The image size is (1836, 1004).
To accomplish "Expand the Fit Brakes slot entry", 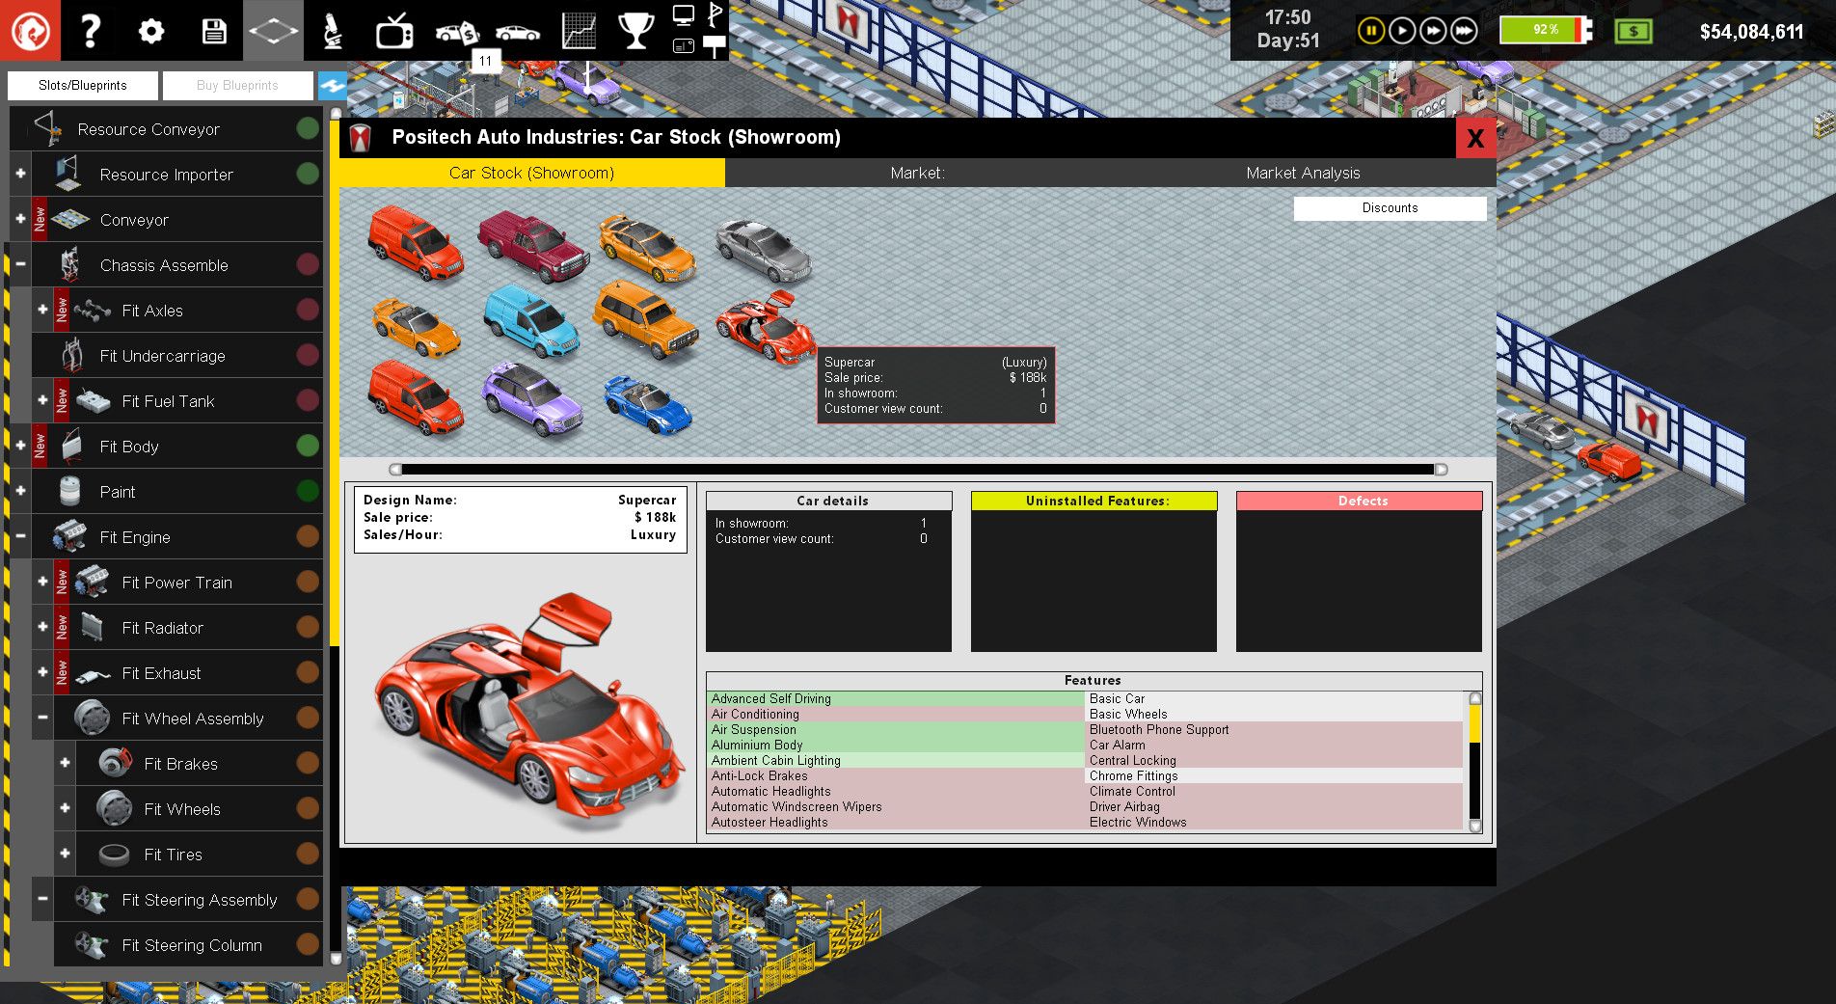I will tap(65, 763).
